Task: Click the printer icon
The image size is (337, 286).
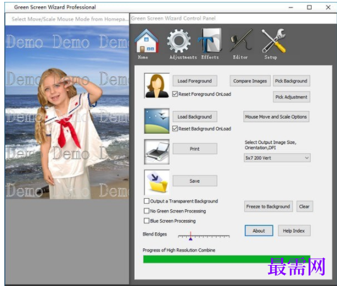Action: point(156,152)
